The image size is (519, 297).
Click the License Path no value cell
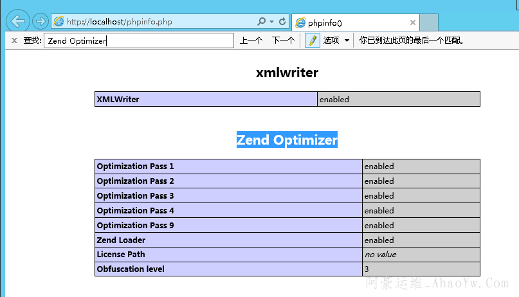pyautogui.click(x=380, y=255)
